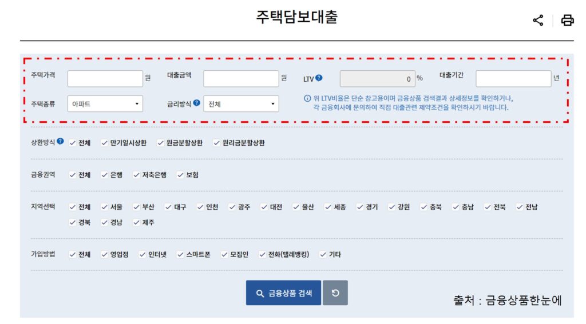Uncheck 울산 region checkbox
Viewport: 586px width, 324px height.
[x=296, y=207]
